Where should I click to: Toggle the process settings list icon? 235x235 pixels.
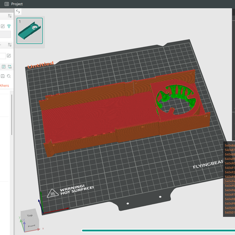pos(4,66)
